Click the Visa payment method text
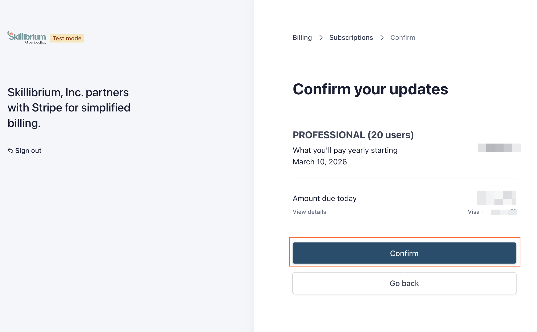 point(473,212)
